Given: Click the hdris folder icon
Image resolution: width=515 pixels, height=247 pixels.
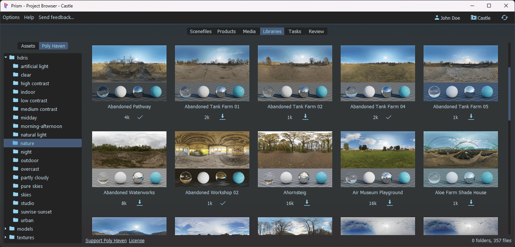Looking at the screenshot, I should 12,58.
